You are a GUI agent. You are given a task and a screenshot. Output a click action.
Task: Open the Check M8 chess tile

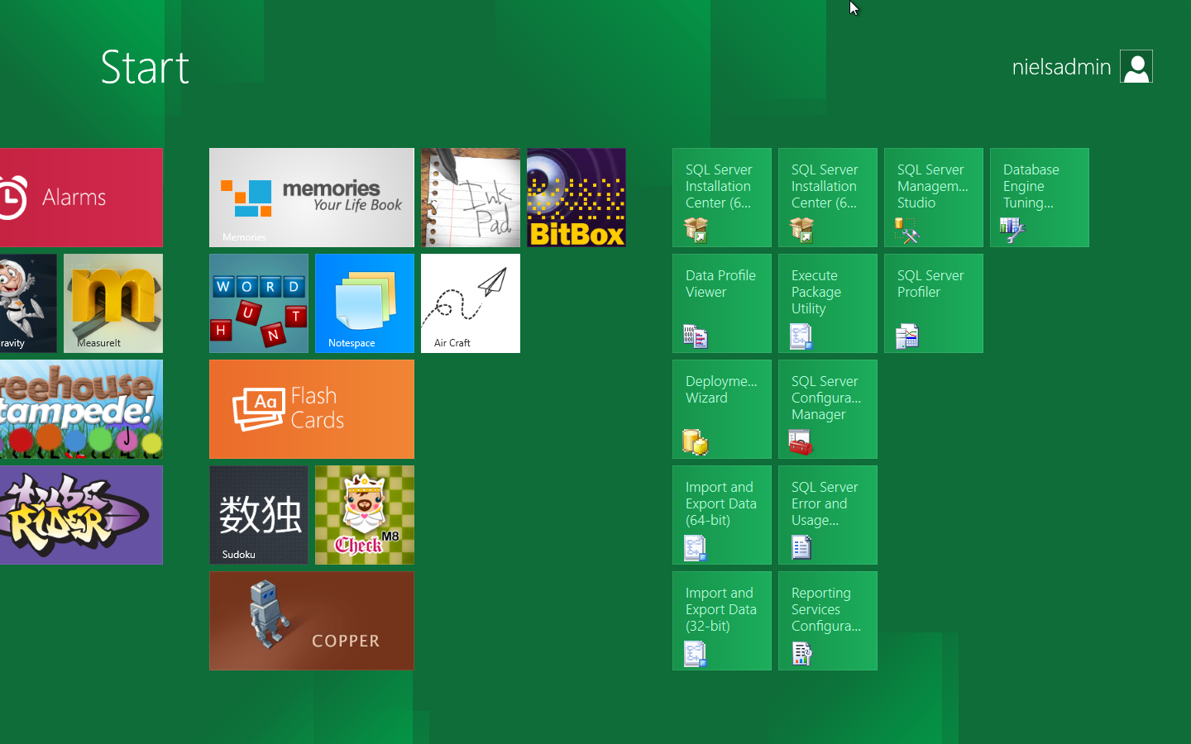coord(365,515)
